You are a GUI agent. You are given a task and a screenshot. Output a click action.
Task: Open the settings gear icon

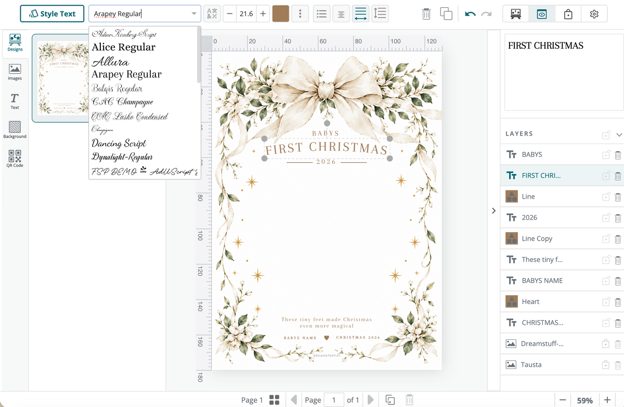click(x=594, y=14)
